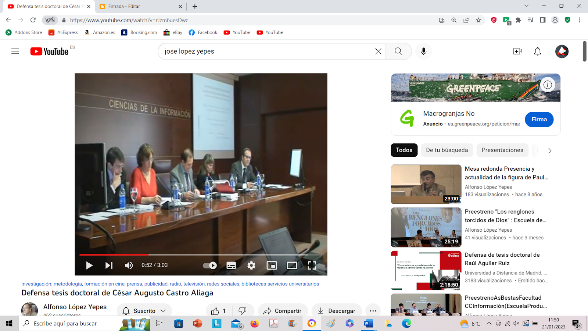
Task: Click Compartir share button
Action: [x=283, y=311]
